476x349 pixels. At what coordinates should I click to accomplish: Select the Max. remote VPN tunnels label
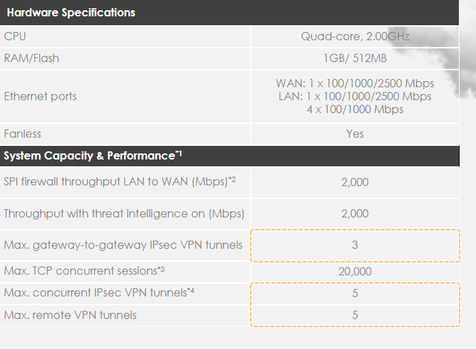[x=70, y=315]
